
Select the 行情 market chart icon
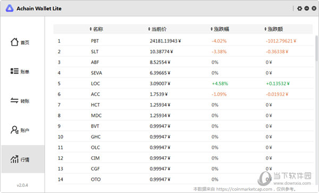(x=14, y=160)
